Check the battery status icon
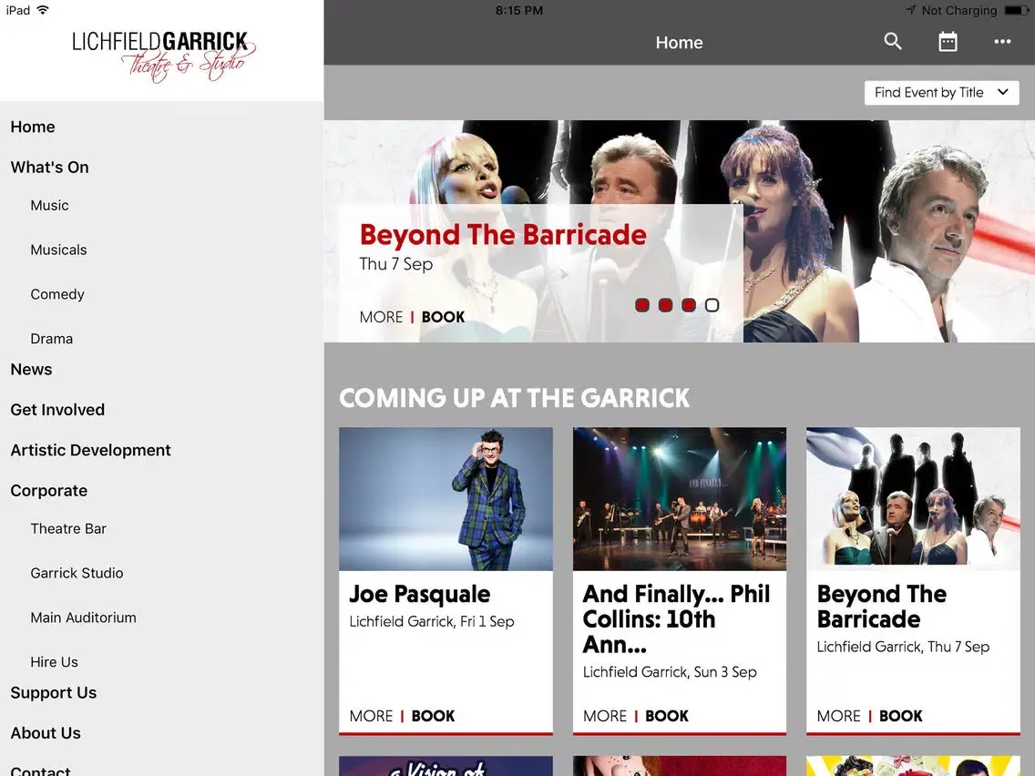 pos(1016,10)
